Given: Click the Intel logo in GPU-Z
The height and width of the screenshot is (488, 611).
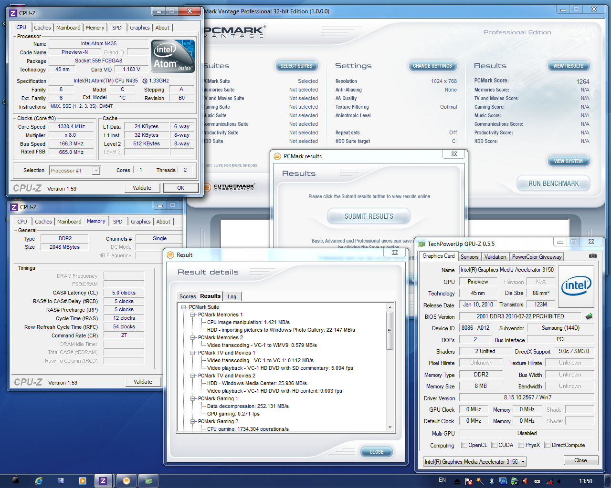Looking at the screenshot, I should coord(576,286).
